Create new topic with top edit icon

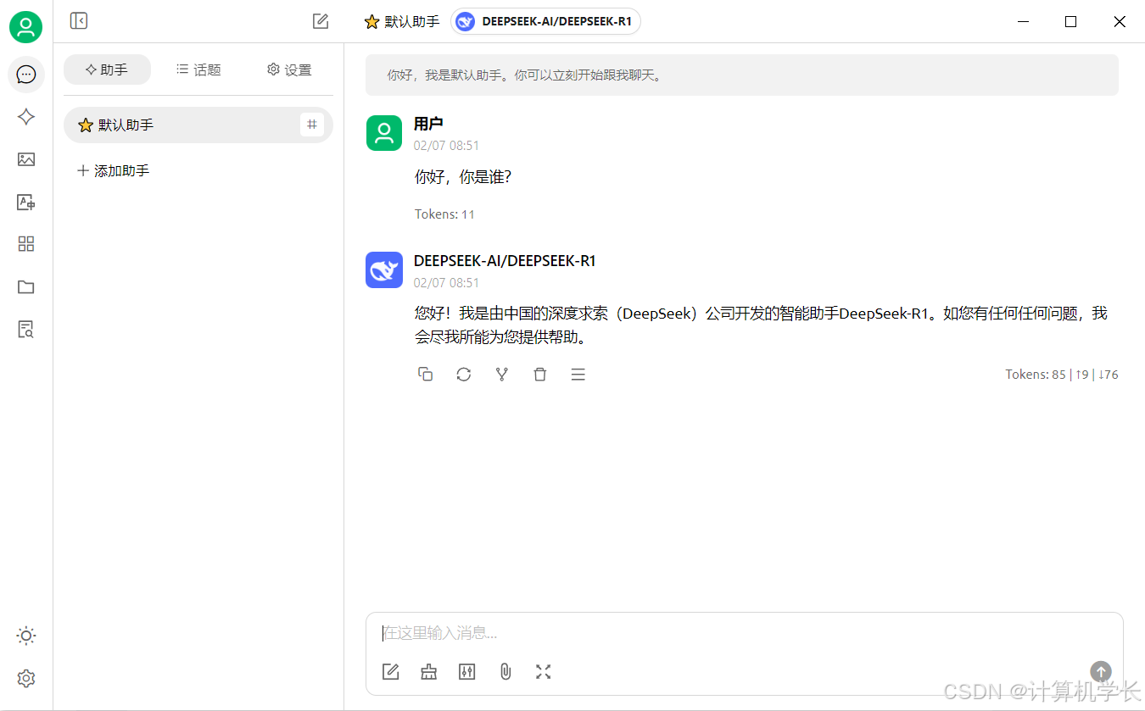(x=321, y=21)
